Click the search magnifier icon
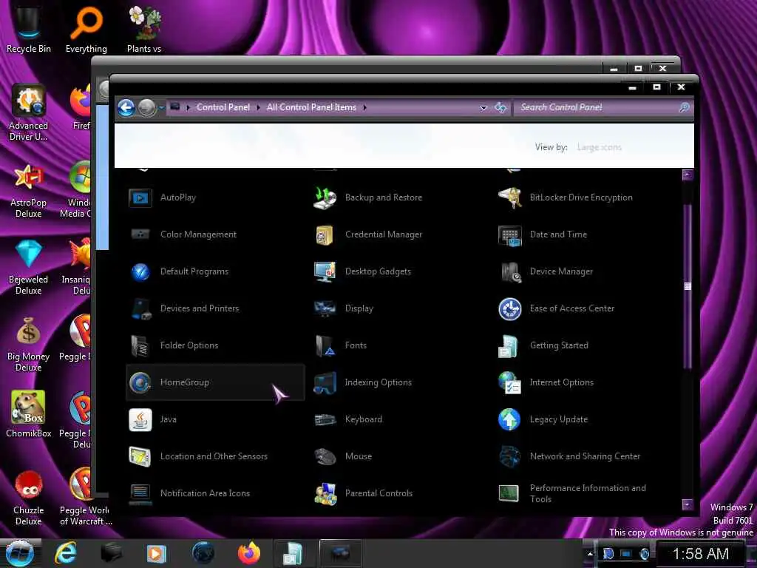Viewport: 757px width, 568px height. pyautogui.click(x=684, y=107)
